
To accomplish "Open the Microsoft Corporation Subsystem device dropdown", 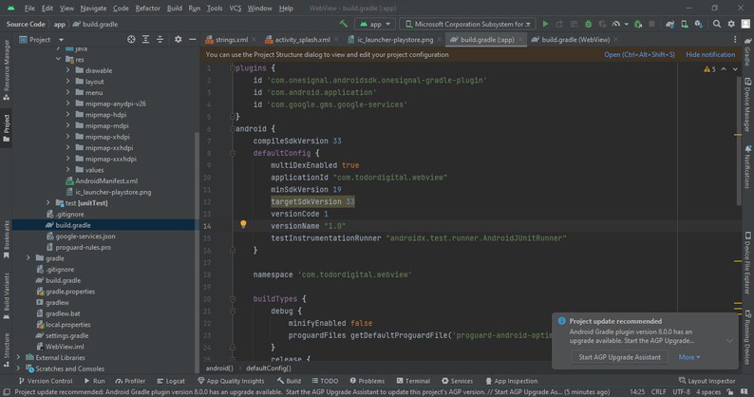I will [467, 24].
